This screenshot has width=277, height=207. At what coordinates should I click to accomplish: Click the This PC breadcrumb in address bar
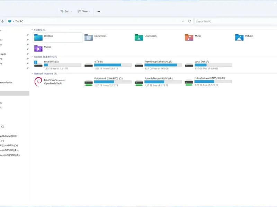point(19,21)
